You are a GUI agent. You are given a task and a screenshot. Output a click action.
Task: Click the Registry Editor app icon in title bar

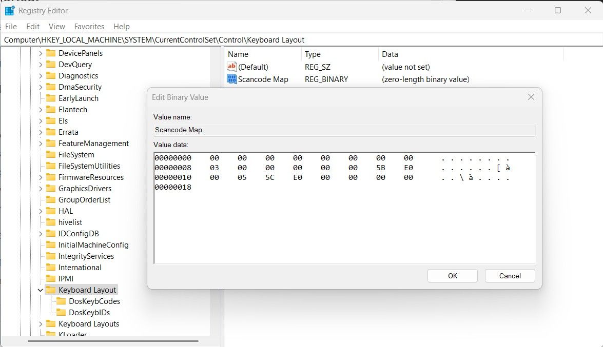pyautogui.click(x=10, y=11)
